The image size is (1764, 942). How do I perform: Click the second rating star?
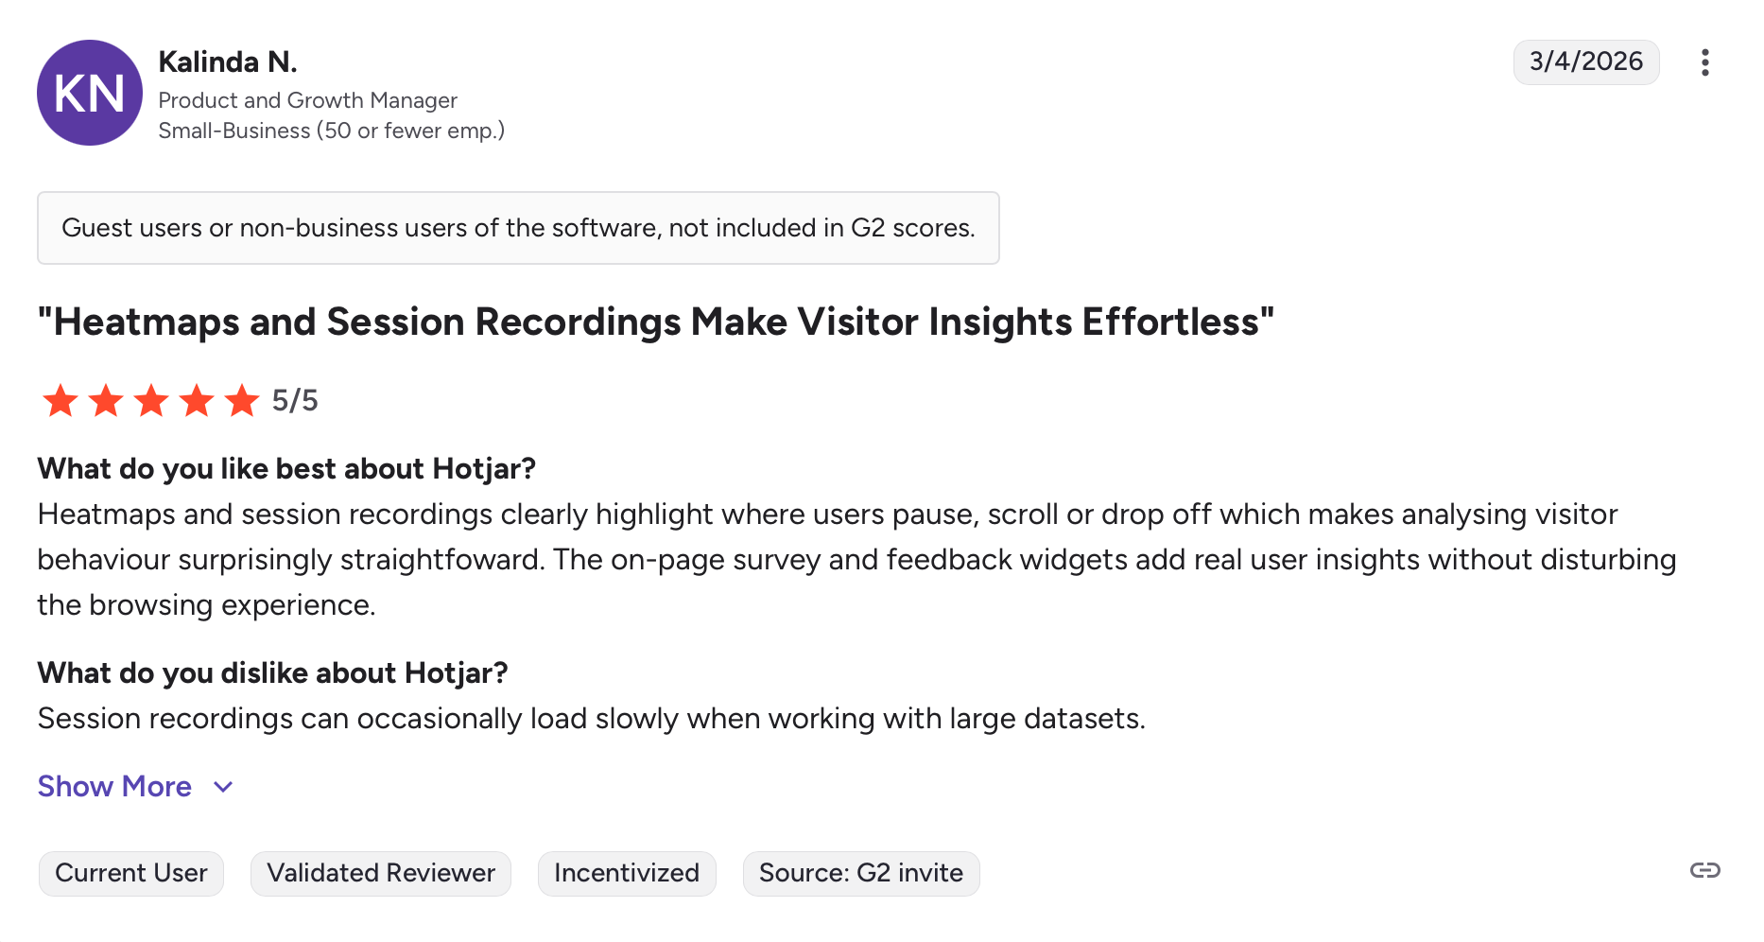[106, 401]
